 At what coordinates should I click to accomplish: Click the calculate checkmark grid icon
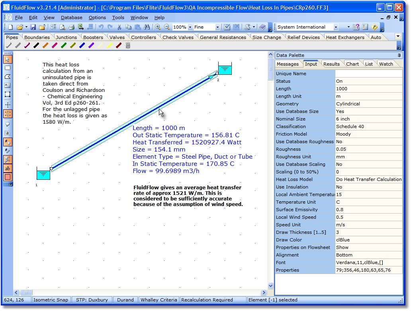[227, 27]
